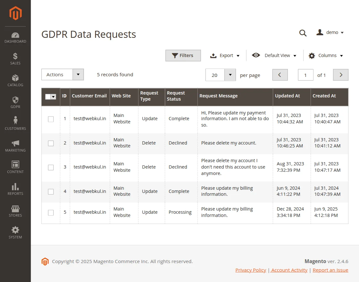This screenshot has height=282, width=359.
Task: Select the row checkbox for ID 5
Action: (51, 212)
